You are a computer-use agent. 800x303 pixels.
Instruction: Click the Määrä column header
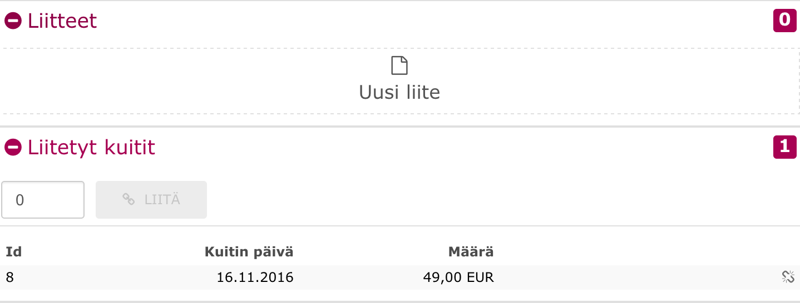pos(471,252)
